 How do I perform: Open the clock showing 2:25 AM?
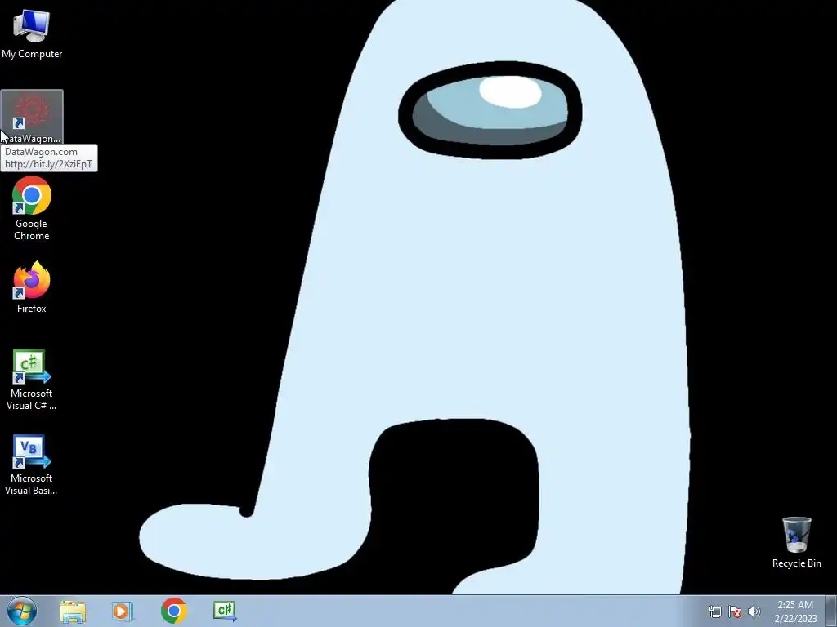(795, 611)
